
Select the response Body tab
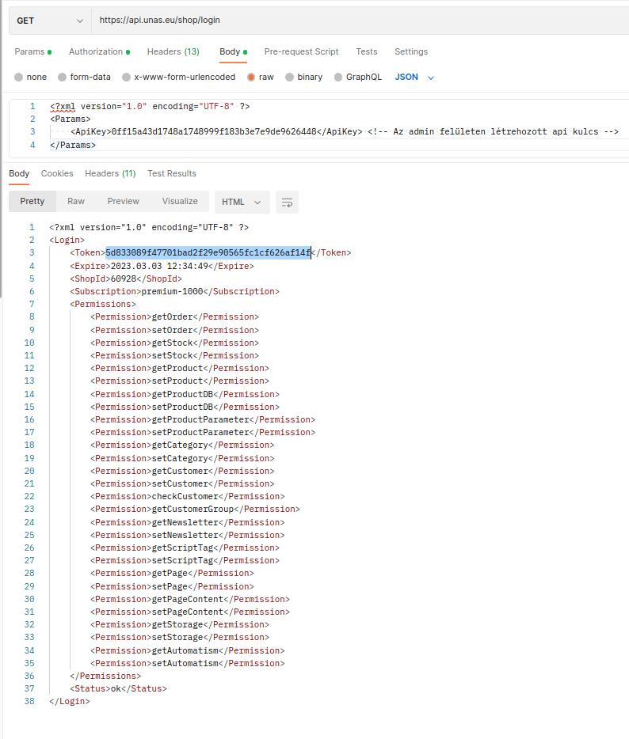tap(19, 174)
